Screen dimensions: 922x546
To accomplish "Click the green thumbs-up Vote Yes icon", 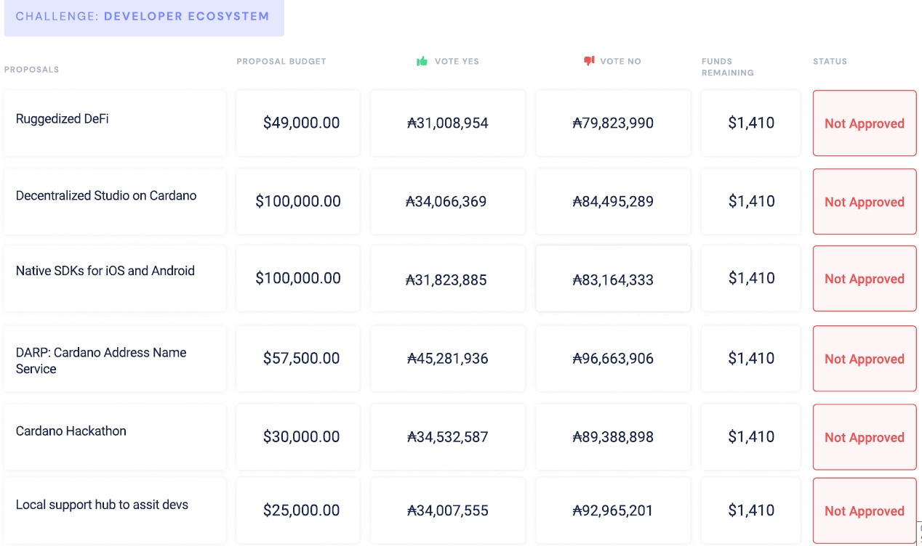I will (422, 62).
